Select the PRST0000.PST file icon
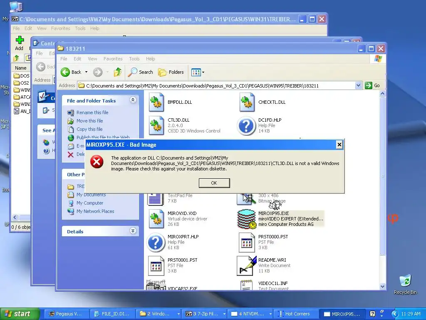 click(x=247, y=242)
